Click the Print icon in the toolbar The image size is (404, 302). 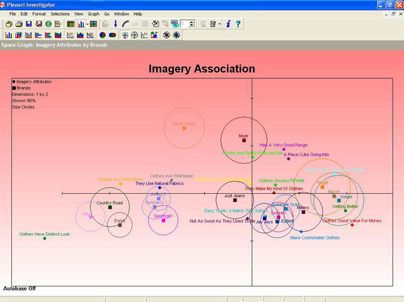[19, 24]
